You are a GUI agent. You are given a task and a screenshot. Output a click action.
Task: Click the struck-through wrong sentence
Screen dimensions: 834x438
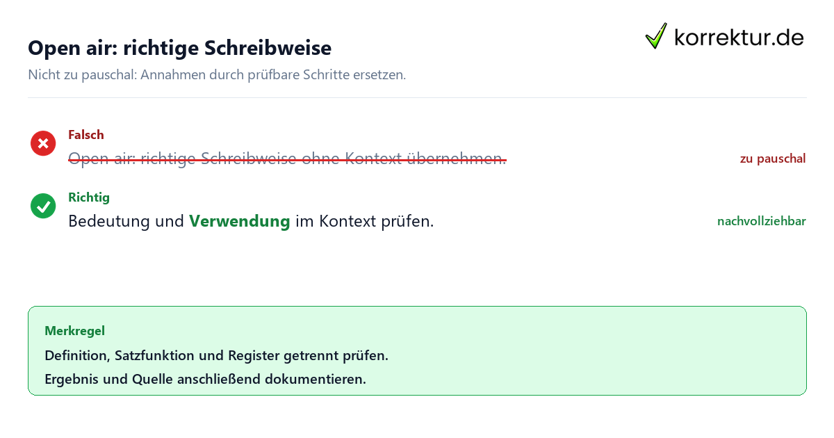click(287, 159)
